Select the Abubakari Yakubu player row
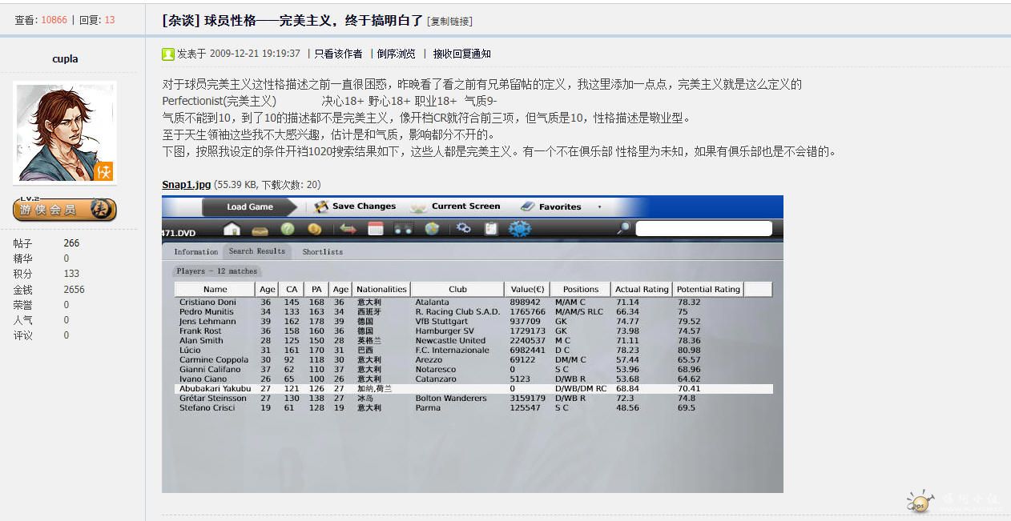The image size is (1011, 521). [x=215, y=389]
